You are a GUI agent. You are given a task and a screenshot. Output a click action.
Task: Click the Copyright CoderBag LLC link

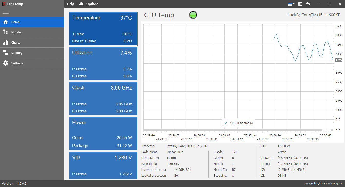point(324,183)
